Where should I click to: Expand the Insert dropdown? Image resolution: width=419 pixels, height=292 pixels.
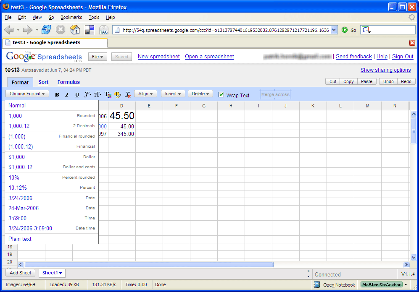point(173,94)
